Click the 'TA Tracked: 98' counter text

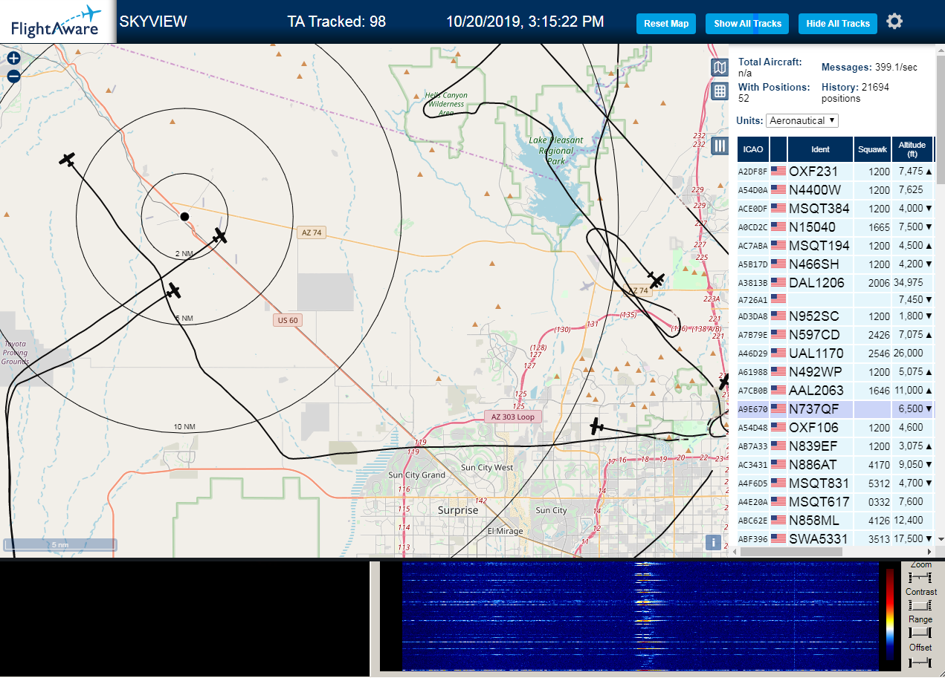pyautogui.click(x=337, y=22)
